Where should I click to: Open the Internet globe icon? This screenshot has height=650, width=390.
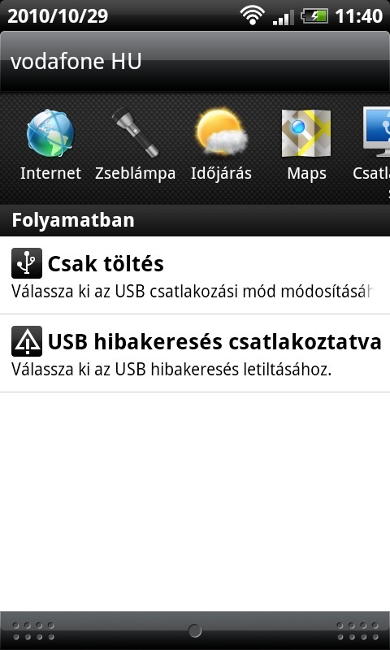(50, 134)
